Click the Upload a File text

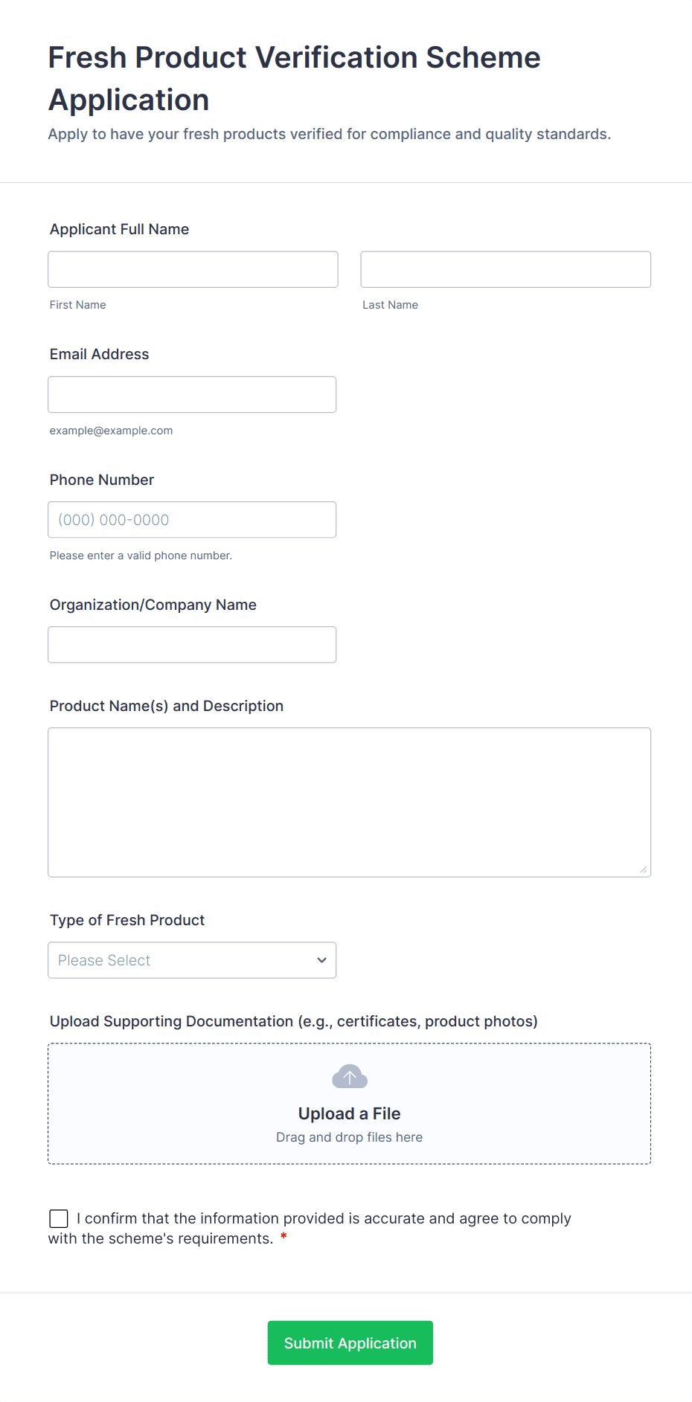pyautogui.click(x=350, y=1113)
